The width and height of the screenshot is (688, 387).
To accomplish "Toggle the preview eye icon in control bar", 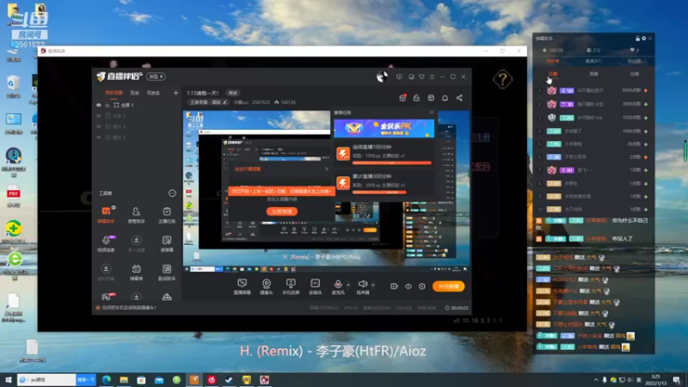I will click(408, 286).
